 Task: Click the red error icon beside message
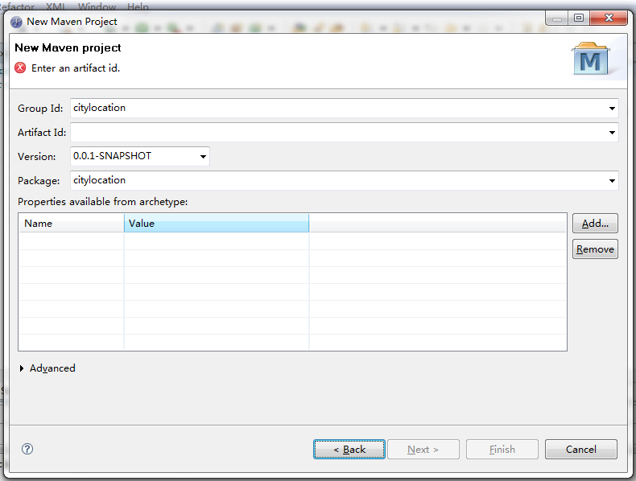click(20, 68)
